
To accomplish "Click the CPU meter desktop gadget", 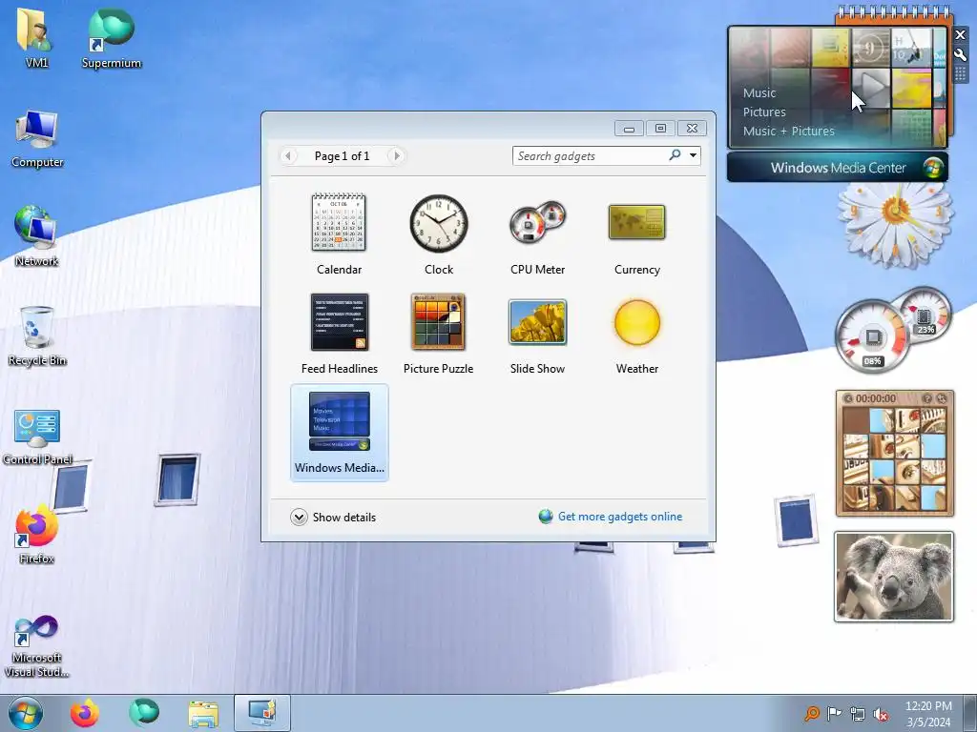I will coord(893,330).
